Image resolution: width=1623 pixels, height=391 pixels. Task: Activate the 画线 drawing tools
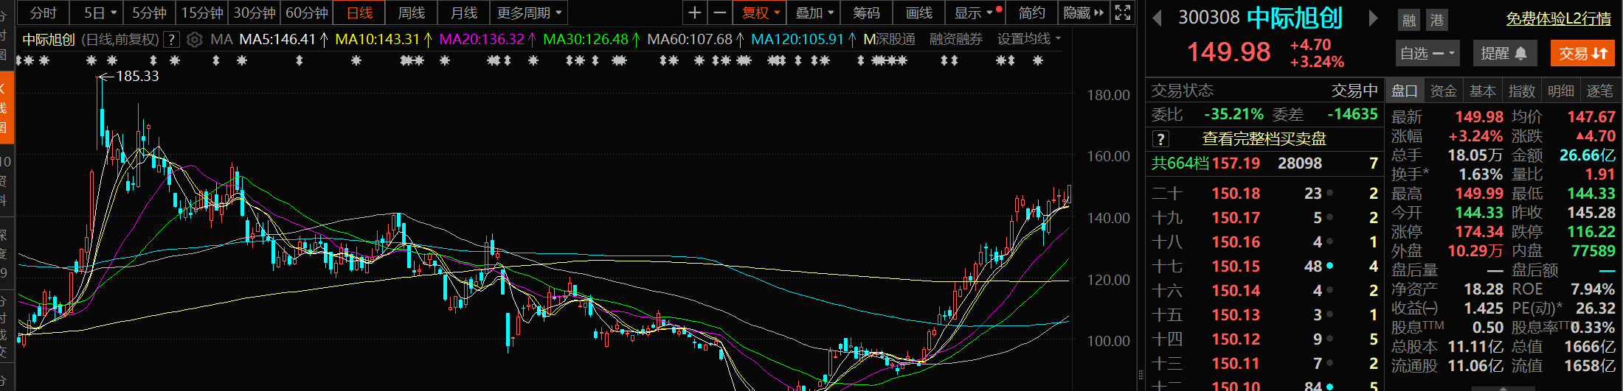(x=918, y=13)
